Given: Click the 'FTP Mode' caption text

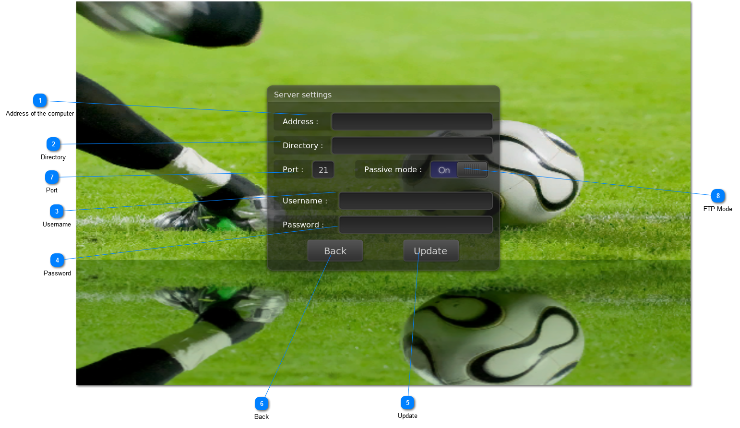Looking at the screenshot, I should [x=717, y=209].
